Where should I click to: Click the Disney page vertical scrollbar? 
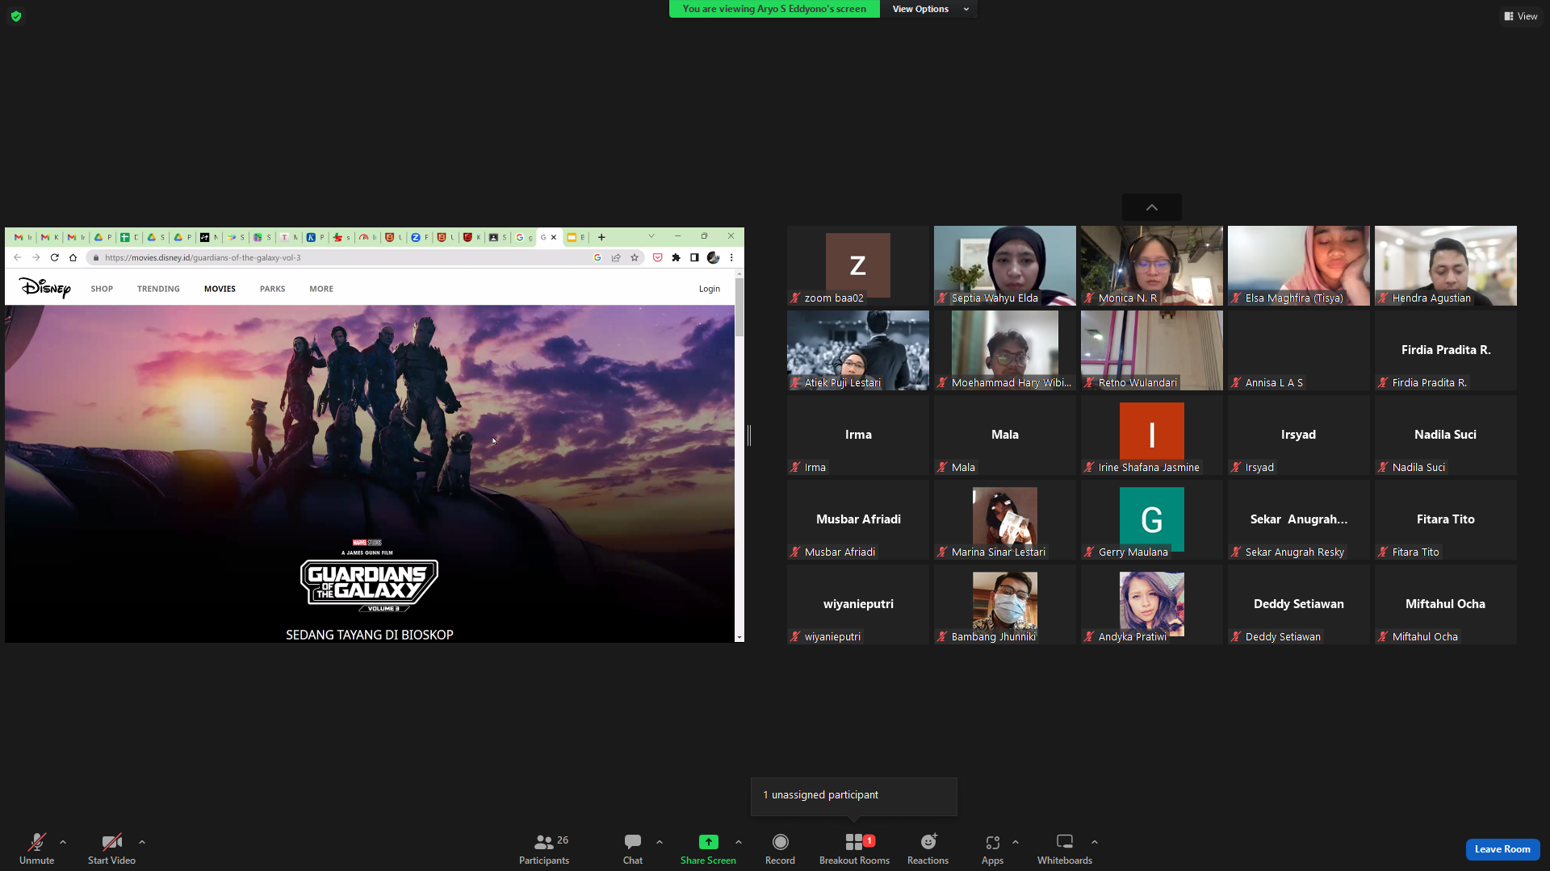739,307
